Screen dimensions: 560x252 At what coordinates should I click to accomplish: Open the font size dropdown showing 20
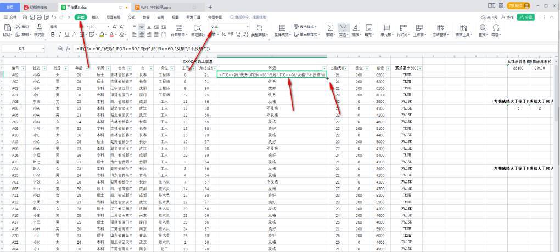coord(108,27)
